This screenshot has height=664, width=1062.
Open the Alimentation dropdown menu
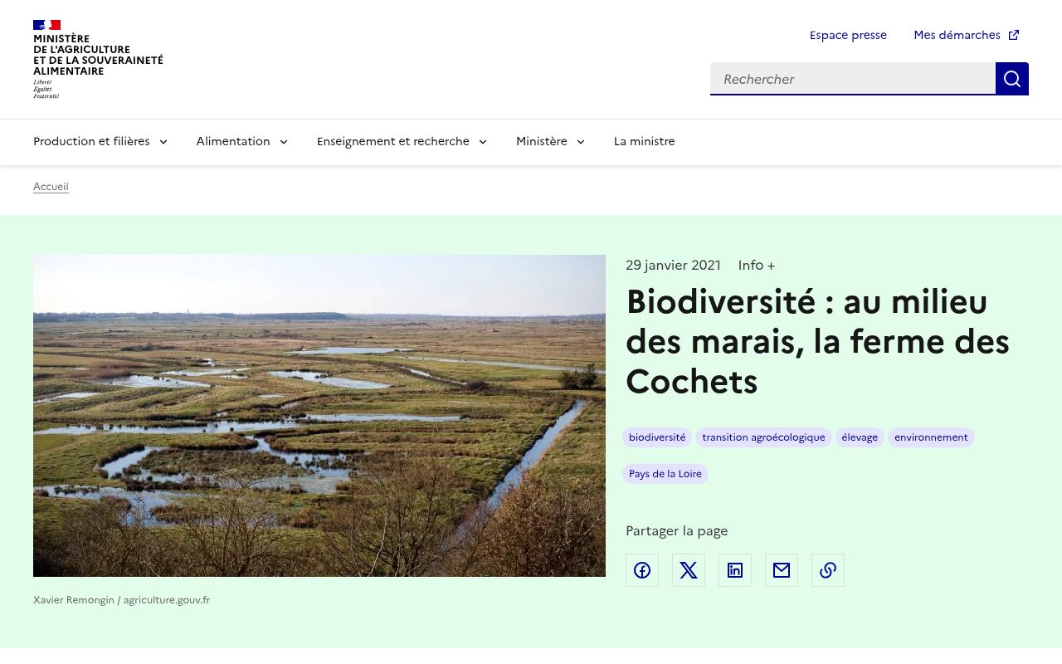click(x=242, y=141)
